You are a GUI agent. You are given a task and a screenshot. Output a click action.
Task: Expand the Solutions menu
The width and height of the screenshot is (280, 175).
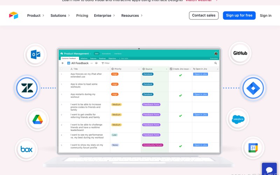tap(60, 15)
